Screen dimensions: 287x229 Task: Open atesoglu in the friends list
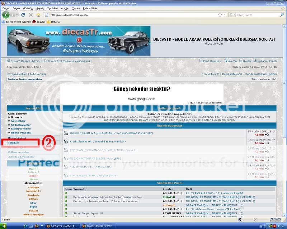[33, 187]
